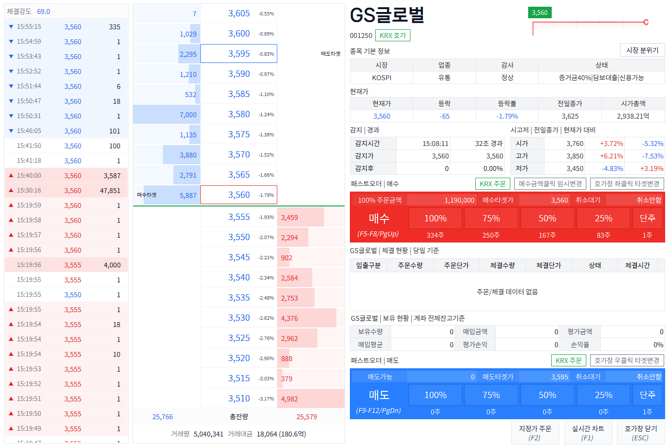Click 단주 in the red buy panel
The width and height of the screenshot is (668, 448).
pyautogui.click(x=647, y=218)
